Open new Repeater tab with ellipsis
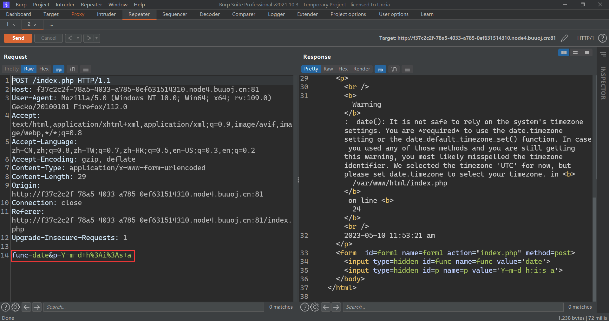This screenshot has width=609, height=321. (x=51, y=24)
